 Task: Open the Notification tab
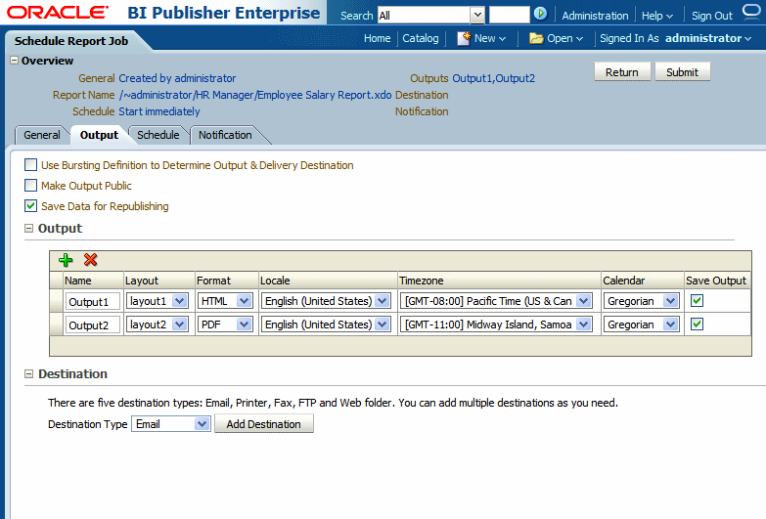(225, 135)
